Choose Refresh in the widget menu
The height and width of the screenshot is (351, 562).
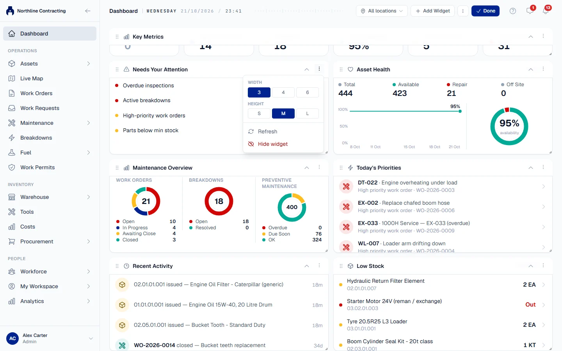[x=283, y=131]
